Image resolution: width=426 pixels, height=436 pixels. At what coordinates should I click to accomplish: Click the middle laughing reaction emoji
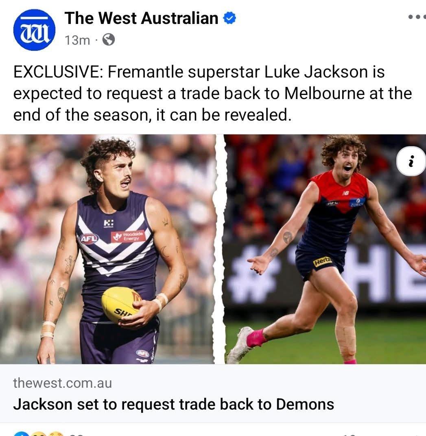[x=39, y=434]
